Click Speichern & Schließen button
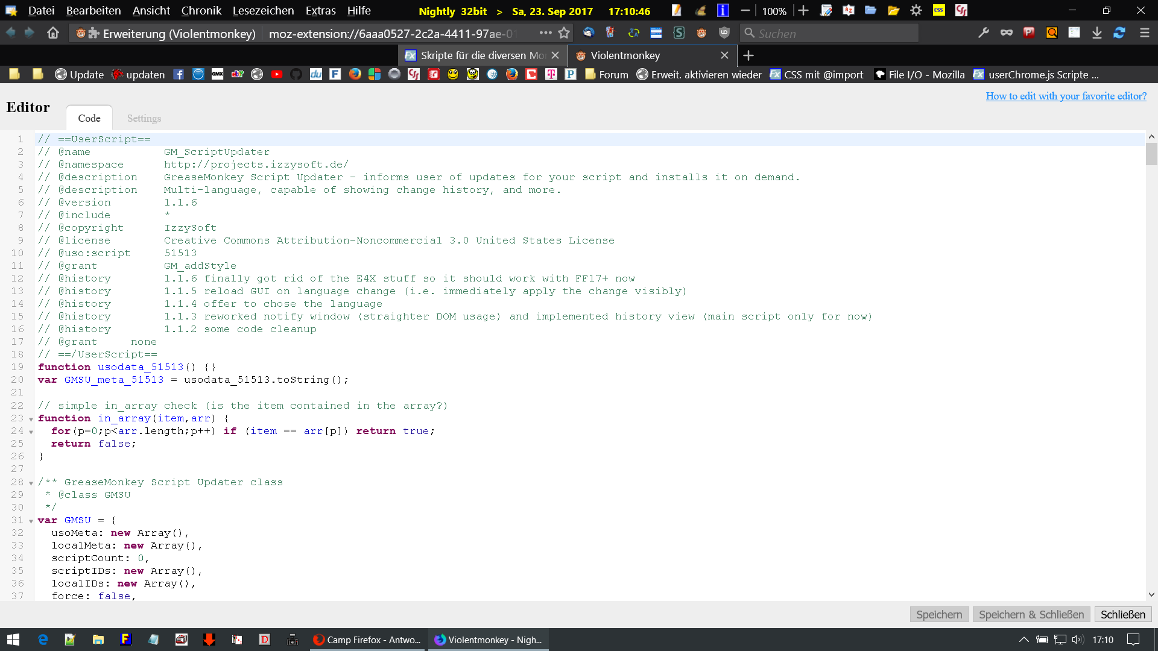The image size is (1158, 651). [x=1031, y=614]
